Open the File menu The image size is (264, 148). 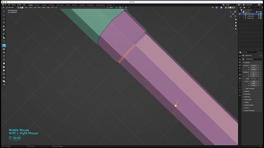(x=5, y=5)
